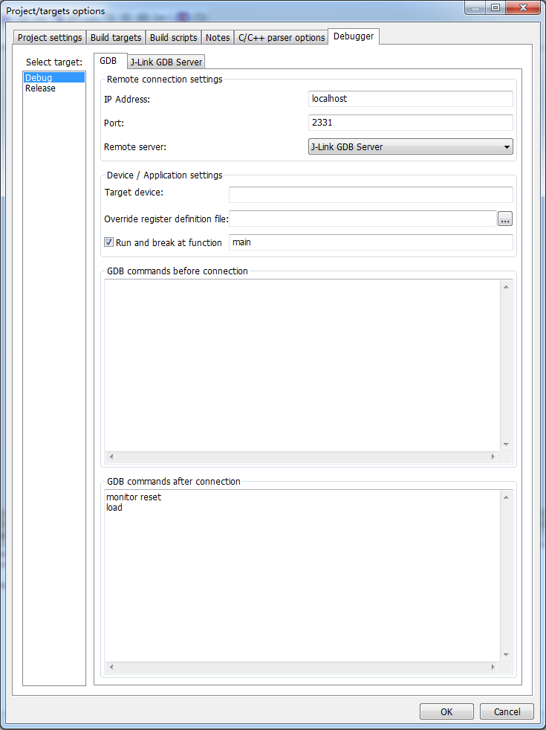Maximize the Project/targets options window
The width and height of the screenshot is (546, 730).
pos(495,8)
